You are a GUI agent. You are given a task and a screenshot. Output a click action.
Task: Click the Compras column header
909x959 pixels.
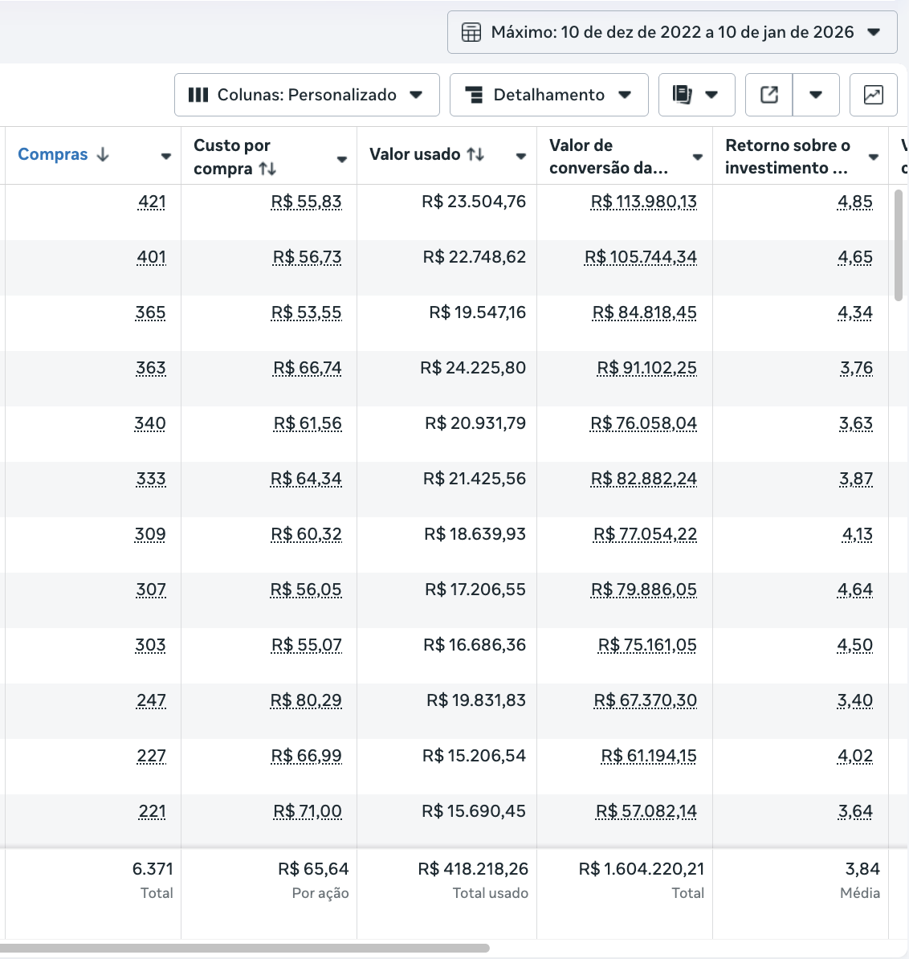[x=53, y=154]
